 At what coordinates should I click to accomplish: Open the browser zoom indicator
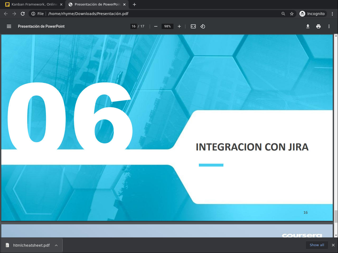[283, 14]
